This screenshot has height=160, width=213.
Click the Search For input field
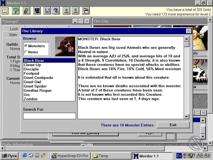50,116
